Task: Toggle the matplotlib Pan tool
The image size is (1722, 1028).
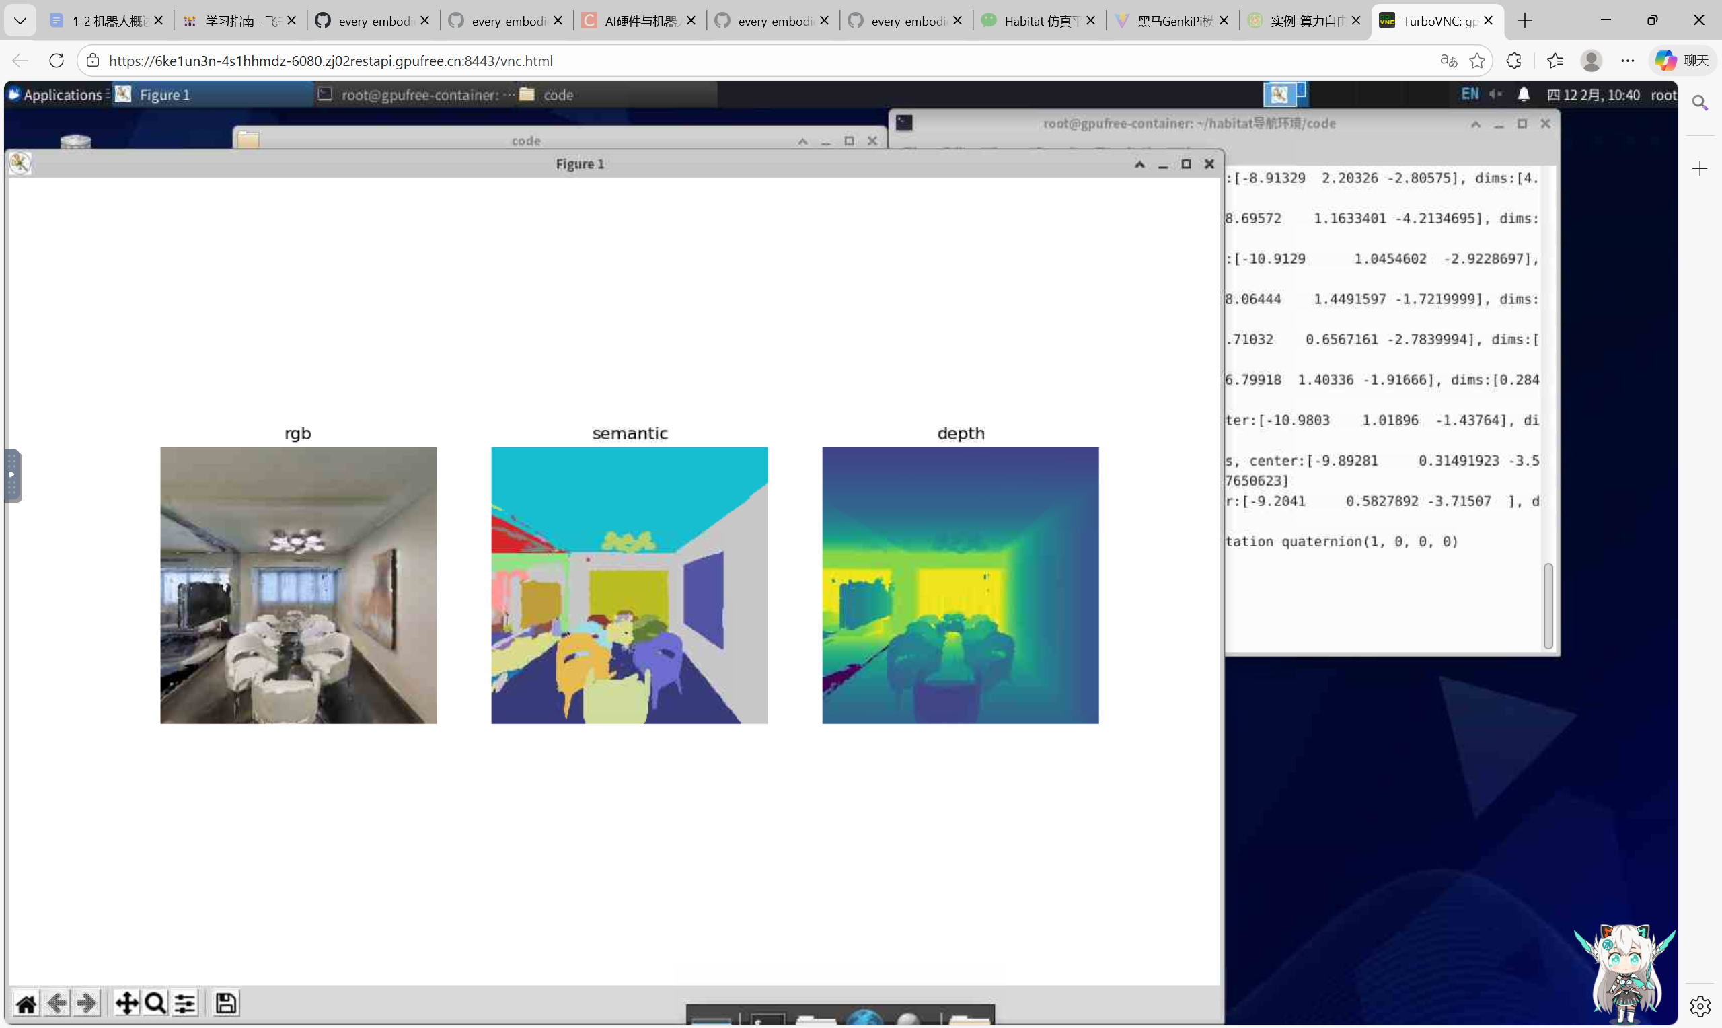Action: tap(126, 1003)
